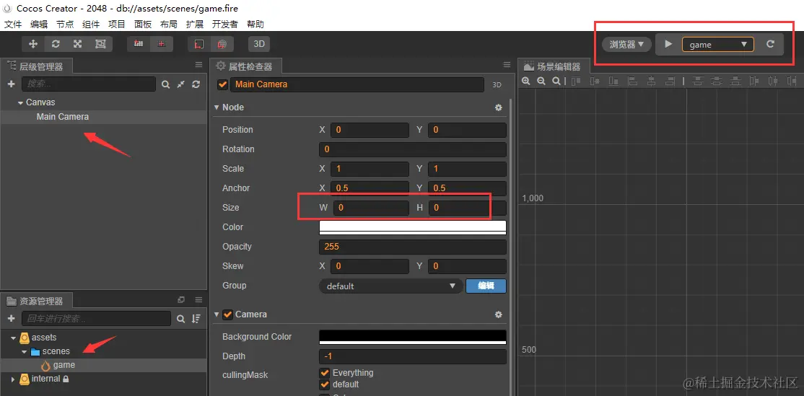Select local rotation mode icon
Image resolution: width=804 pixels, height=396 pixels.
(199, 44)
